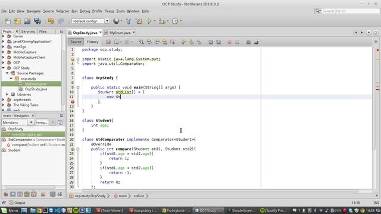Collapse main method fold at line 9
The width and height of the screenshot is (381, 214).
[x=78, y=87]
